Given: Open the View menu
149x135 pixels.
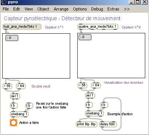Looking at the screenshot, I should coord(29,9).
